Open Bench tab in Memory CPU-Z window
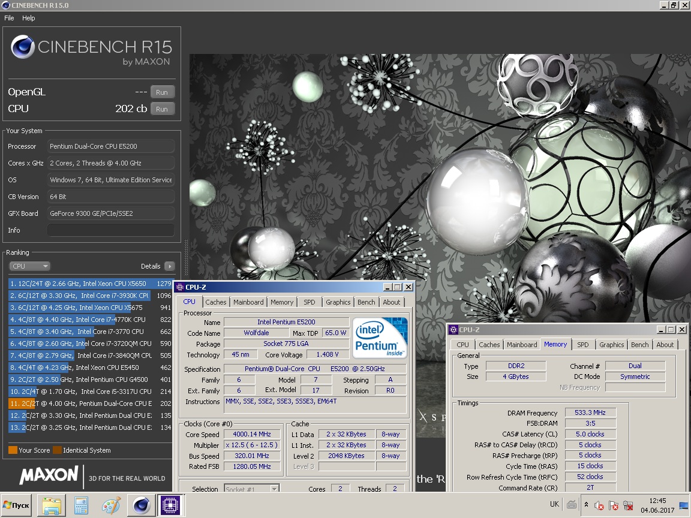The height and width of the screenshot is (518, 691). [x=639, y=345]
